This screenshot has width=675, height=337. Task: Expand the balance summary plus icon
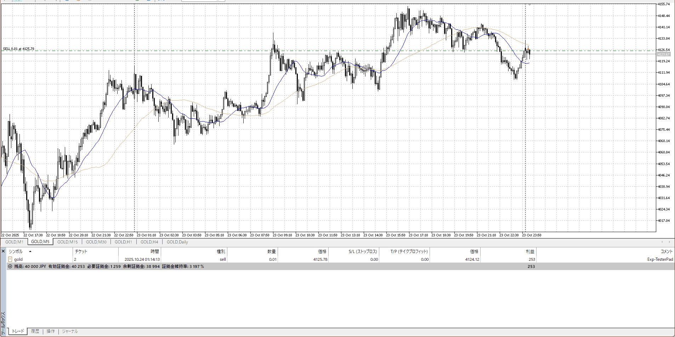[x=10, y=266]
